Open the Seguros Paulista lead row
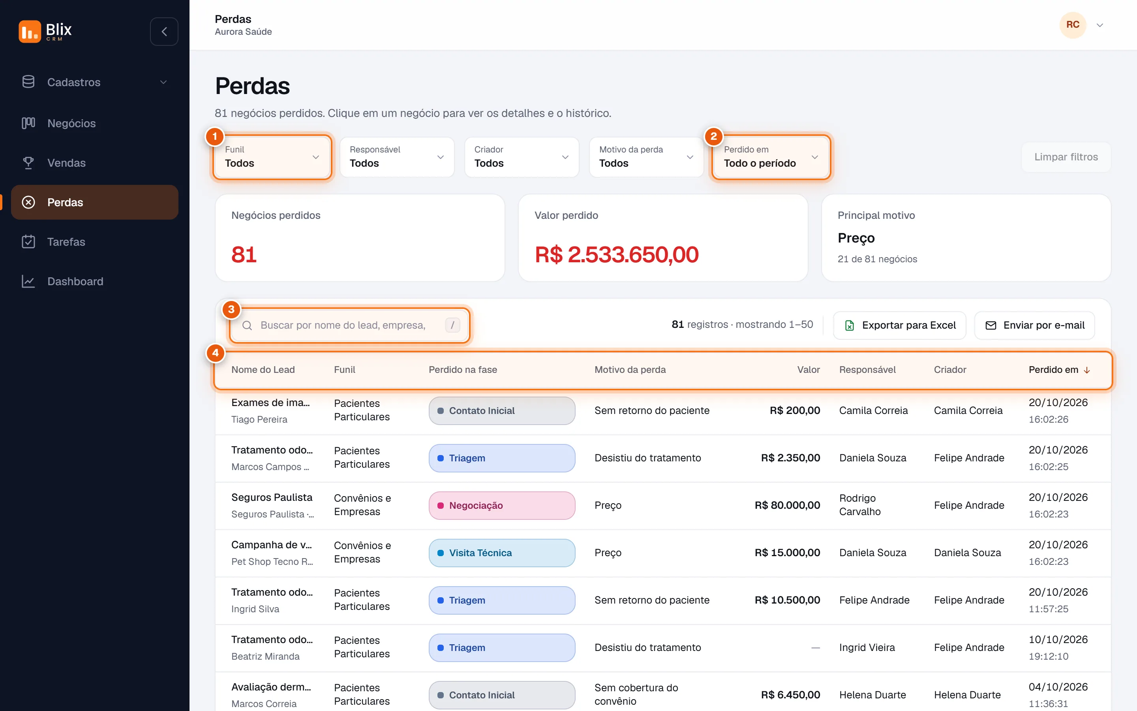Image resolution: width=1137 pixels, height=711 pixels. (663, 506)
